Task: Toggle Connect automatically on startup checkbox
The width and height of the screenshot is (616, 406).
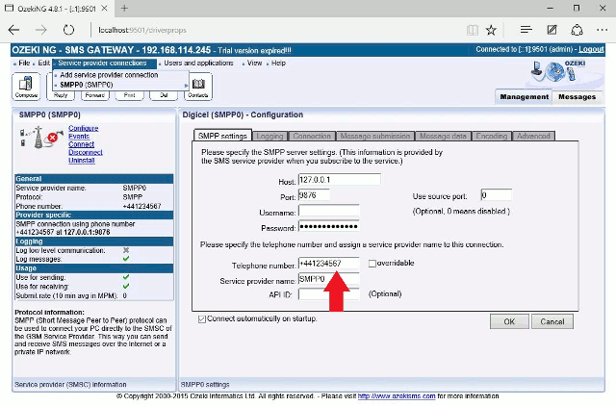Action: [x=202, y=319]
